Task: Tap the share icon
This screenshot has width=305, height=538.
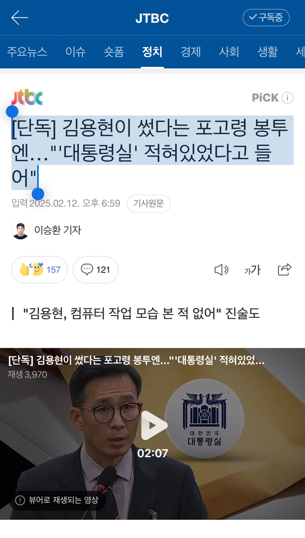Action: point(284,269)
